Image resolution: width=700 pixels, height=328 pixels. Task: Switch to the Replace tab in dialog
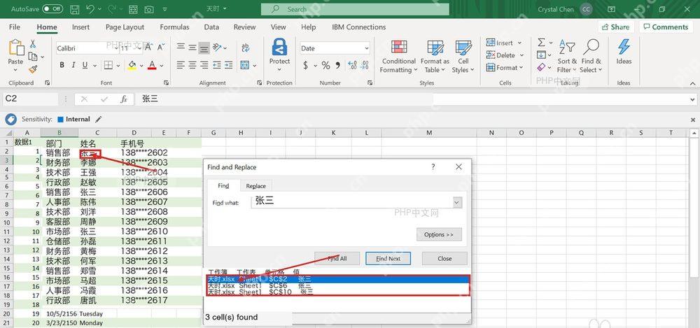[x=255, y=185]
